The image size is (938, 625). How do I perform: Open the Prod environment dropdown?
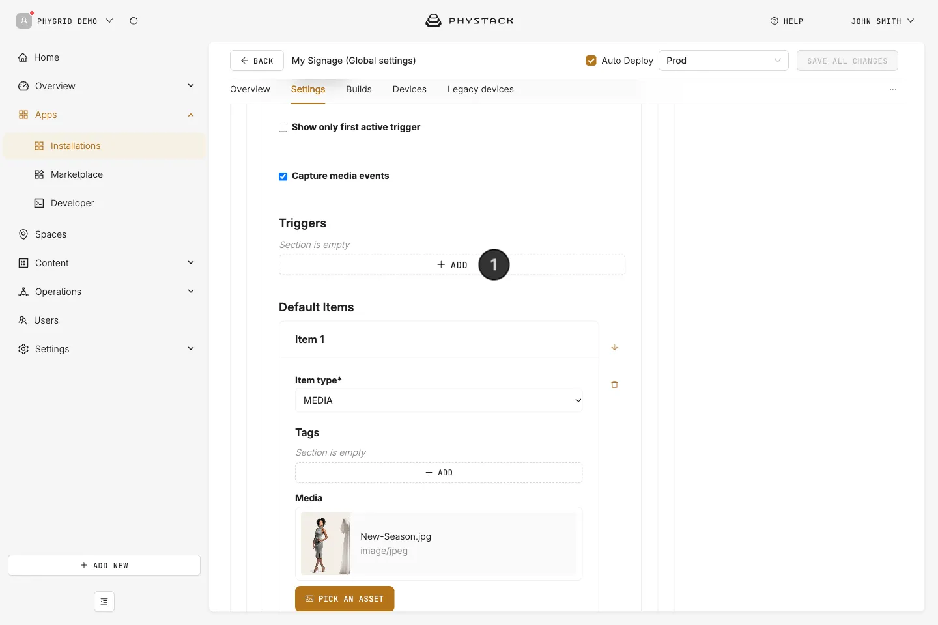pos(724,61)
